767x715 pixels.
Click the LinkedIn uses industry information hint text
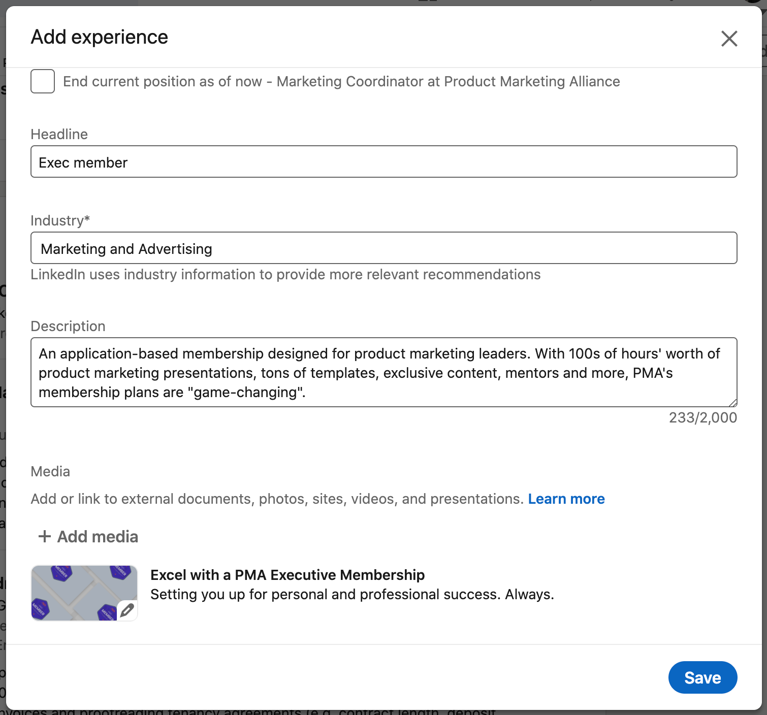(x=285, y=274)
